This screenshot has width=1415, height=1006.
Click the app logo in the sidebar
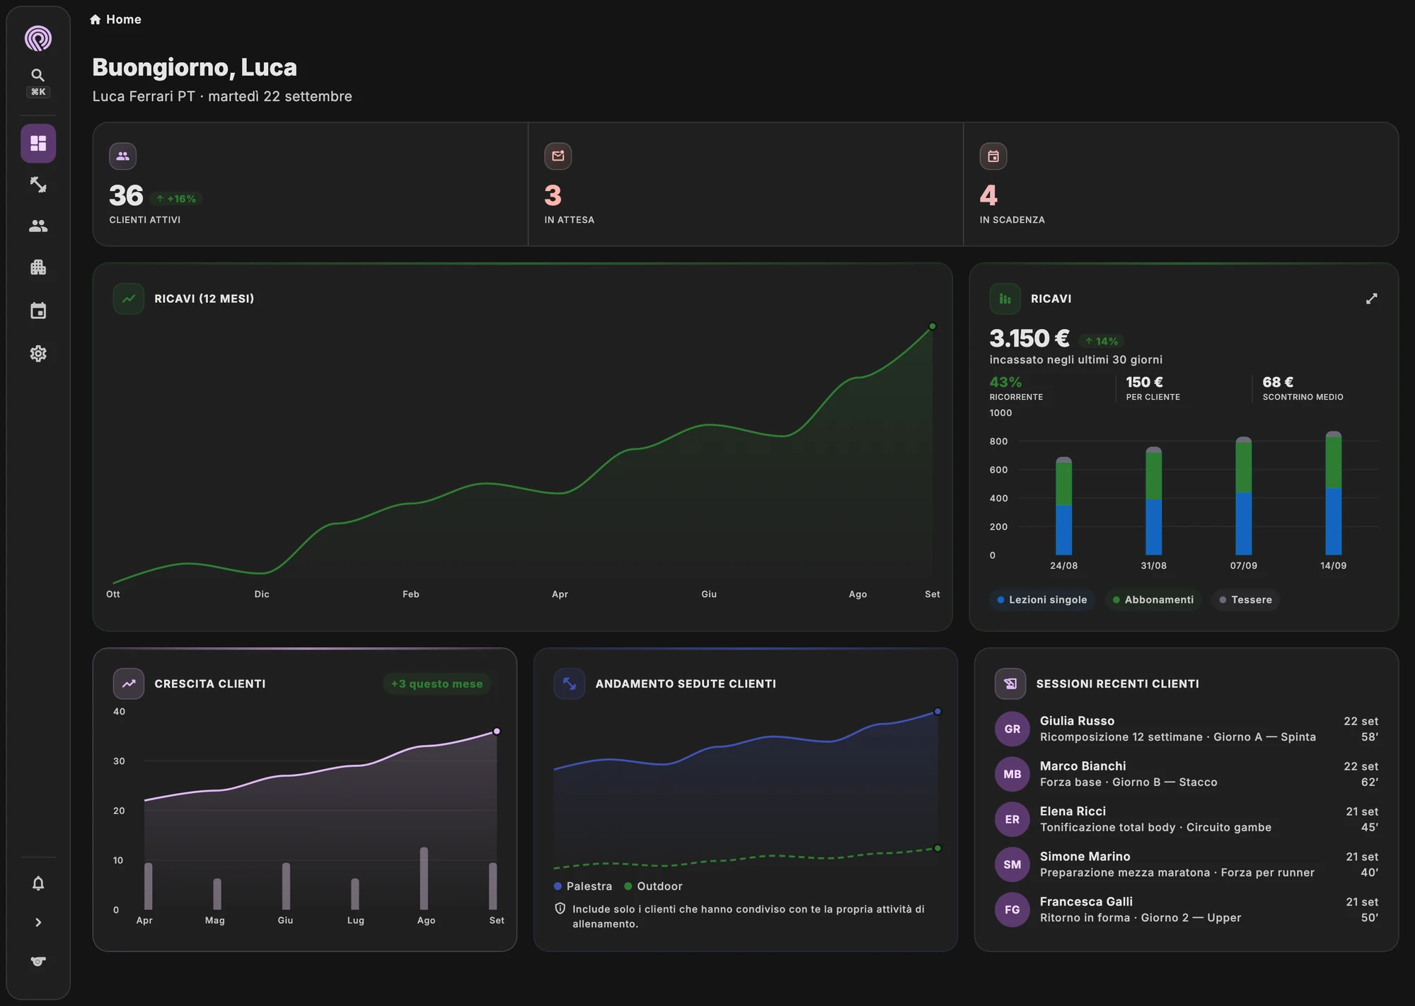tap(38, 38)
